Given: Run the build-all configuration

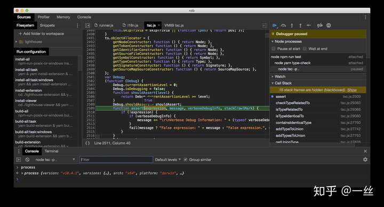Looking at the screenshot, I should (x=46, y=113).
